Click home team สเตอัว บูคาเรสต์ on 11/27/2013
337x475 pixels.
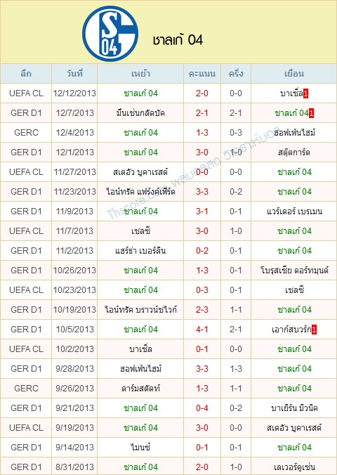(x=140, y=172)
